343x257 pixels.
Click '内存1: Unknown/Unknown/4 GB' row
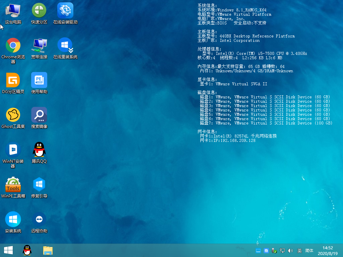[x=246, y=71]
